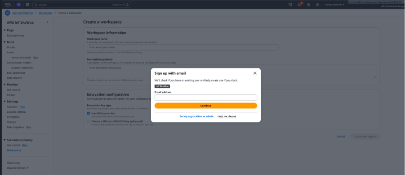Screen dimensions: 405x175
Task: Open Models in the sidebar
Action: 11,47
